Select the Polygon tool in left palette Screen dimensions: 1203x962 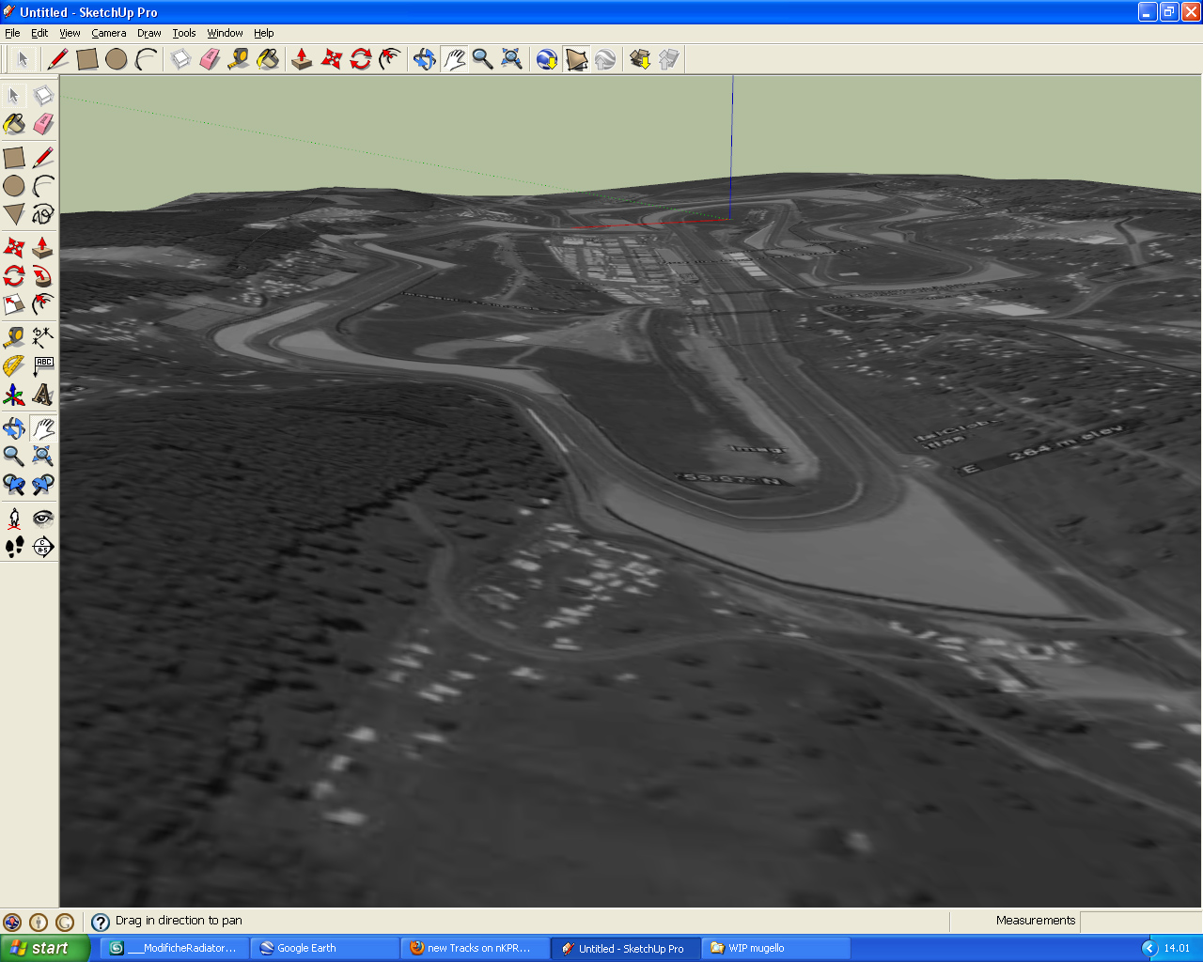14,214
